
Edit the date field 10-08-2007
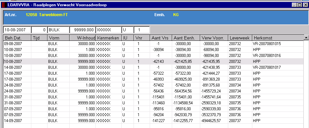coord(17,30)
